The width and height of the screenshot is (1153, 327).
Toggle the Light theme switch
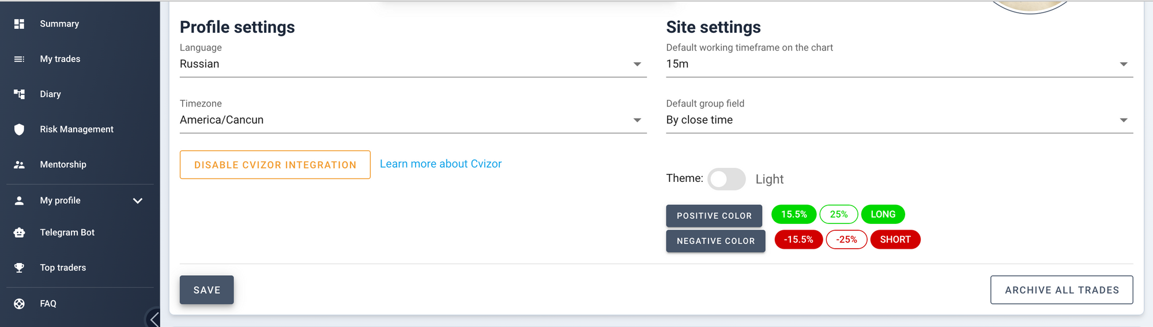(x=726, y=179)
